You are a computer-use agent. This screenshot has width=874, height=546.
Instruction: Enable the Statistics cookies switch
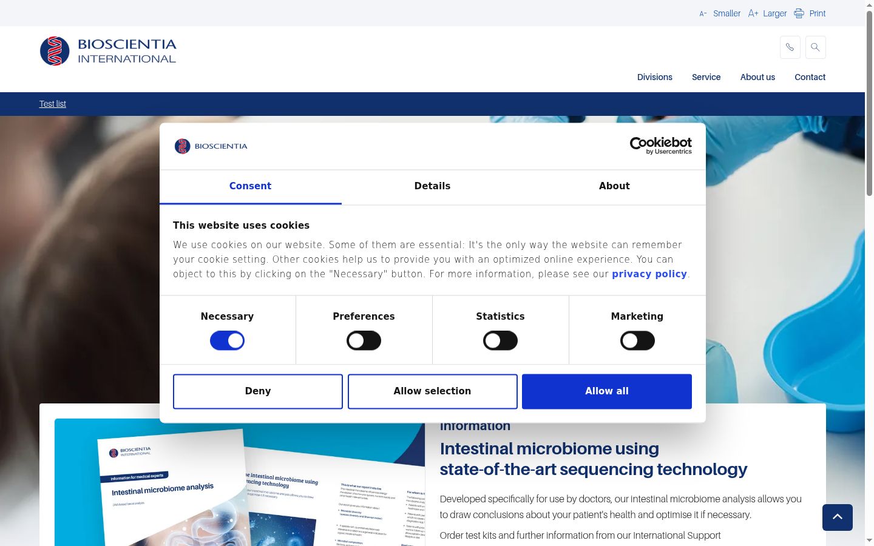tap(500, 341)
